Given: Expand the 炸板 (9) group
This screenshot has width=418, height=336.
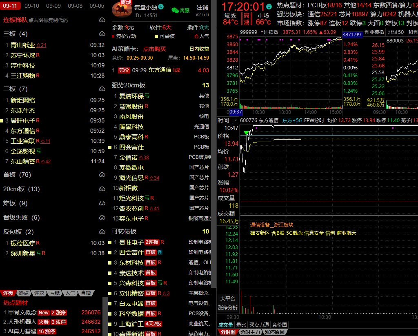Looking at the screenshot, I should (x=15, y=203).
